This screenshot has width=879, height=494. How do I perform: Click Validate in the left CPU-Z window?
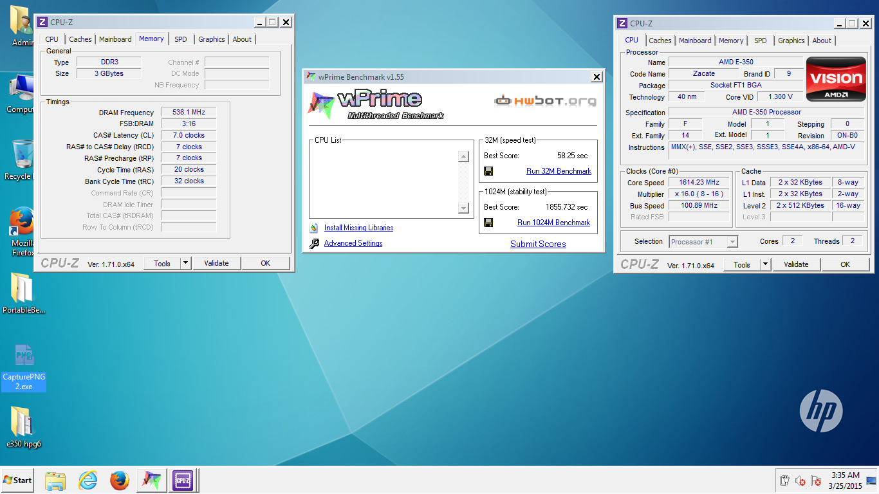coord(216,263)
